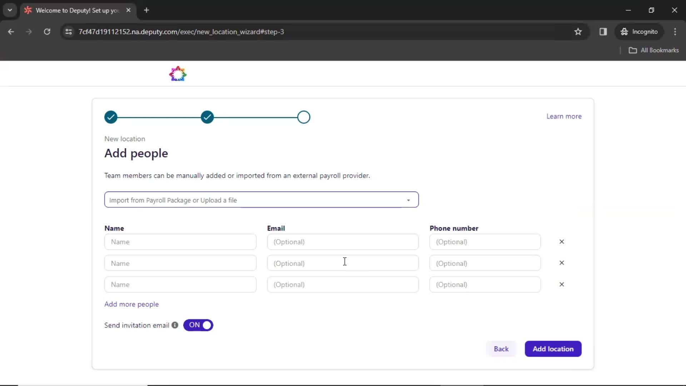Open the payroll import file upload dropdown
This screenshot has height=386, width=686.
260,200
